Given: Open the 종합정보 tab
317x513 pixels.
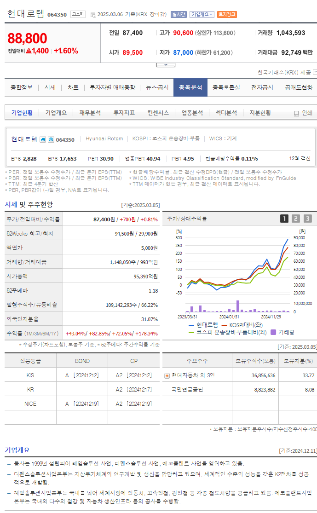Looking at the screenshot, I should [22, 87].
